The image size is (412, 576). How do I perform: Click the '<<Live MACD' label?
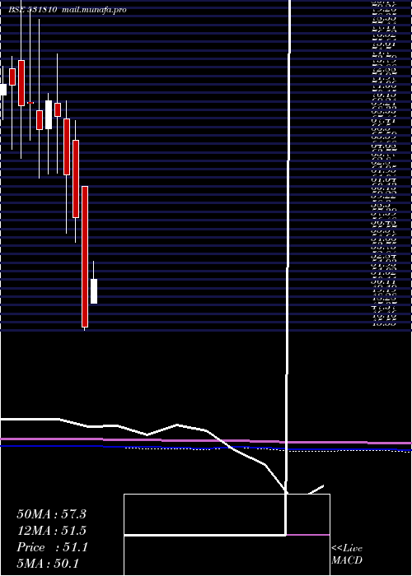click(347, 555)
